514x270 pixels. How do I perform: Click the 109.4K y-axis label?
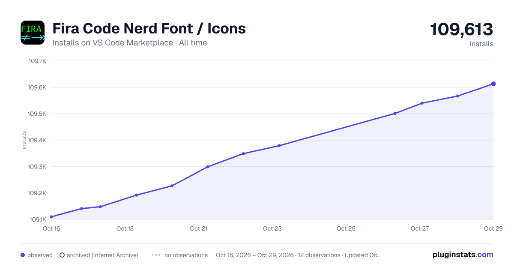pyautogui.click(x=37, y=140)
